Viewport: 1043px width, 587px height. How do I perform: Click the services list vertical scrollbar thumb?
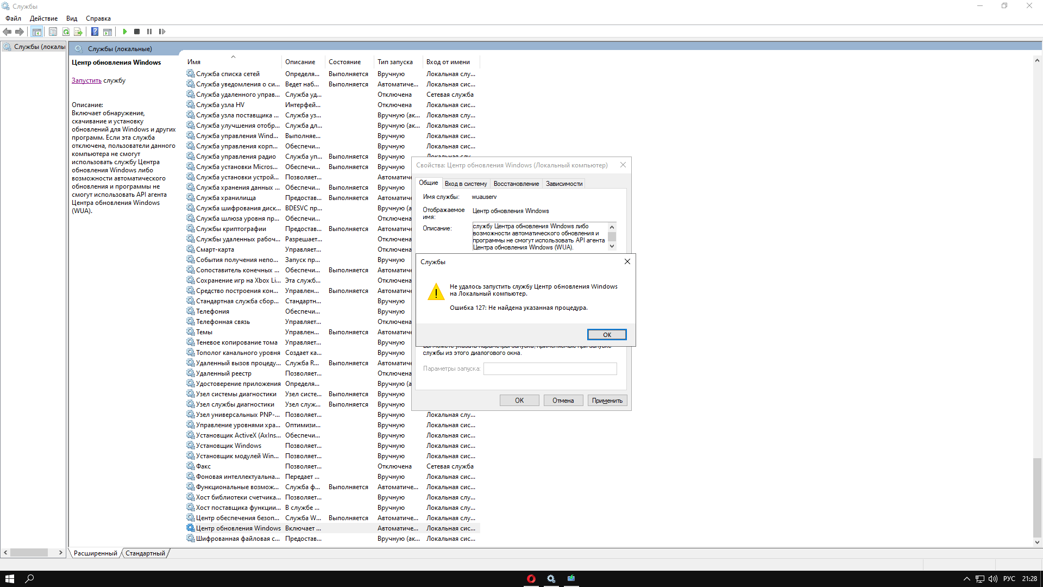click(1037, 498)
